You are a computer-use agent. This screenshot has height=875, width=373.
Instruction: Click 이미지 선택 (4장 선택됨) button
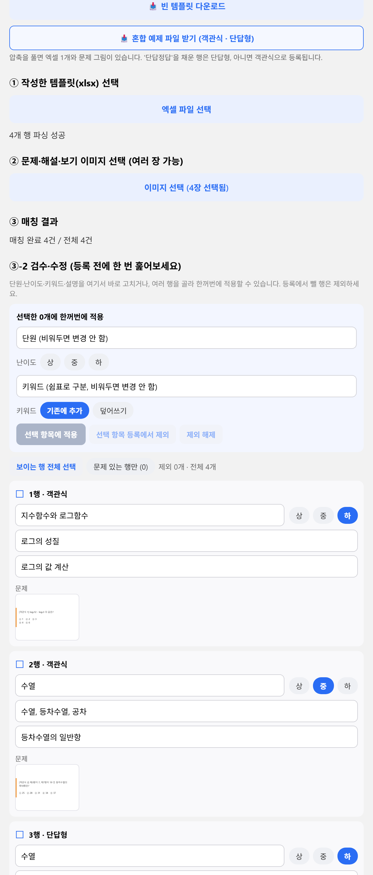pos(186,187)
